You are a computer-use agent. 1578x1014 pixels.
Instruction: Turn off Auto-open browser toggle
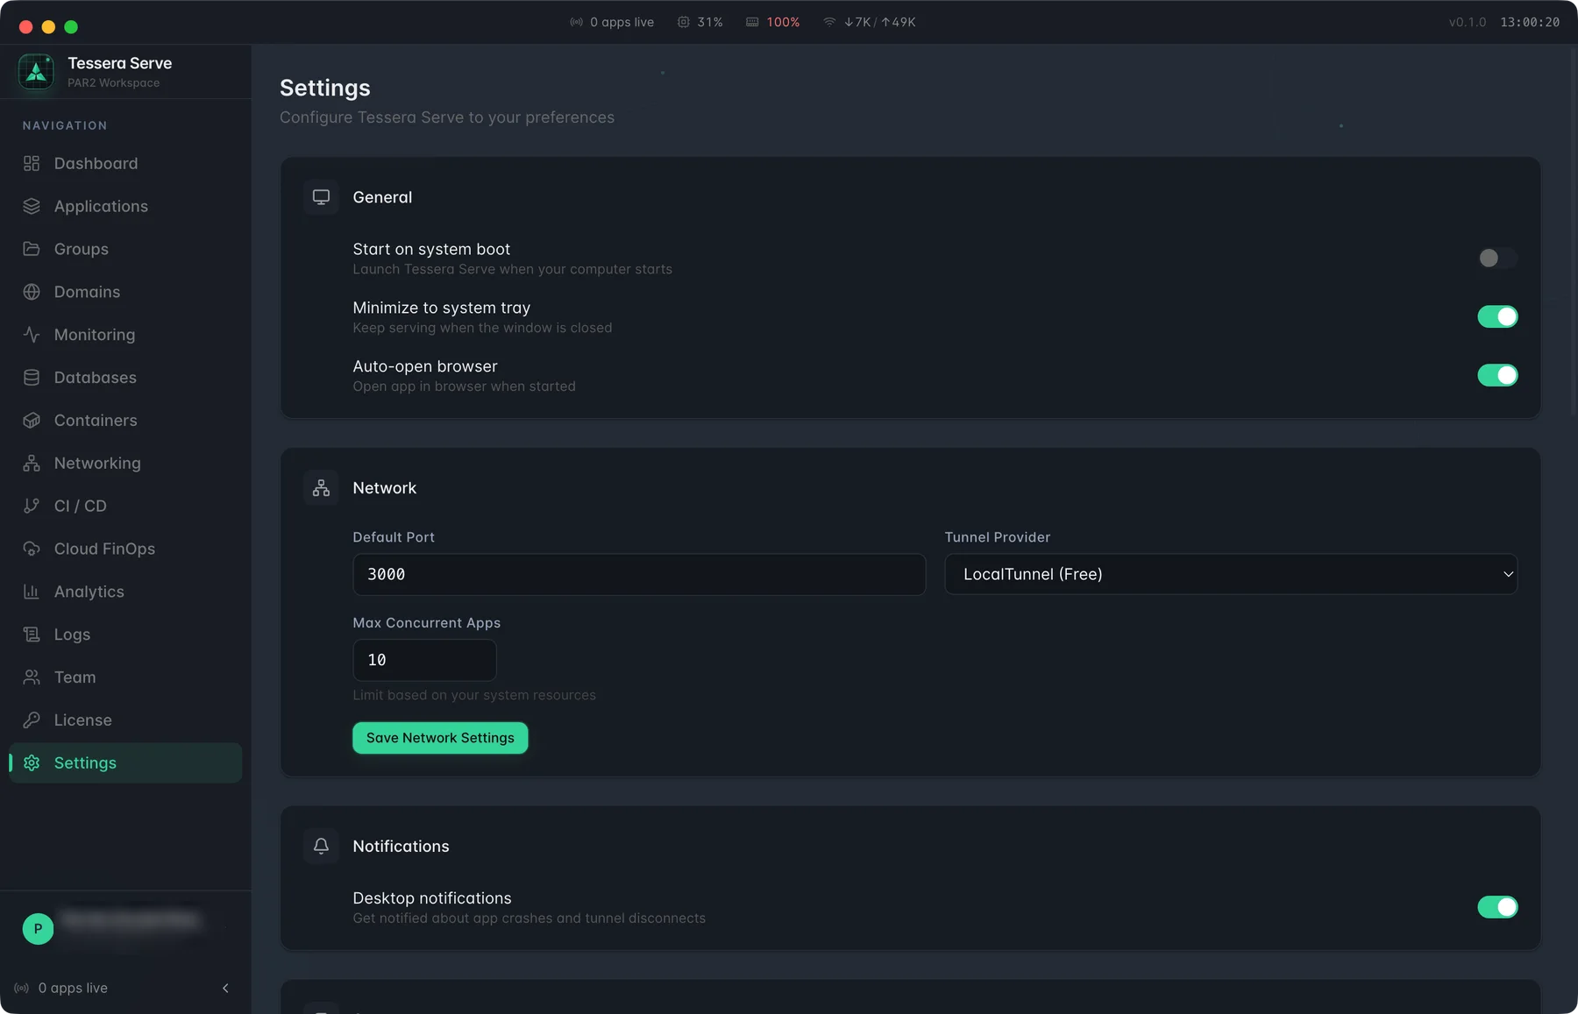coord(1497,375)
